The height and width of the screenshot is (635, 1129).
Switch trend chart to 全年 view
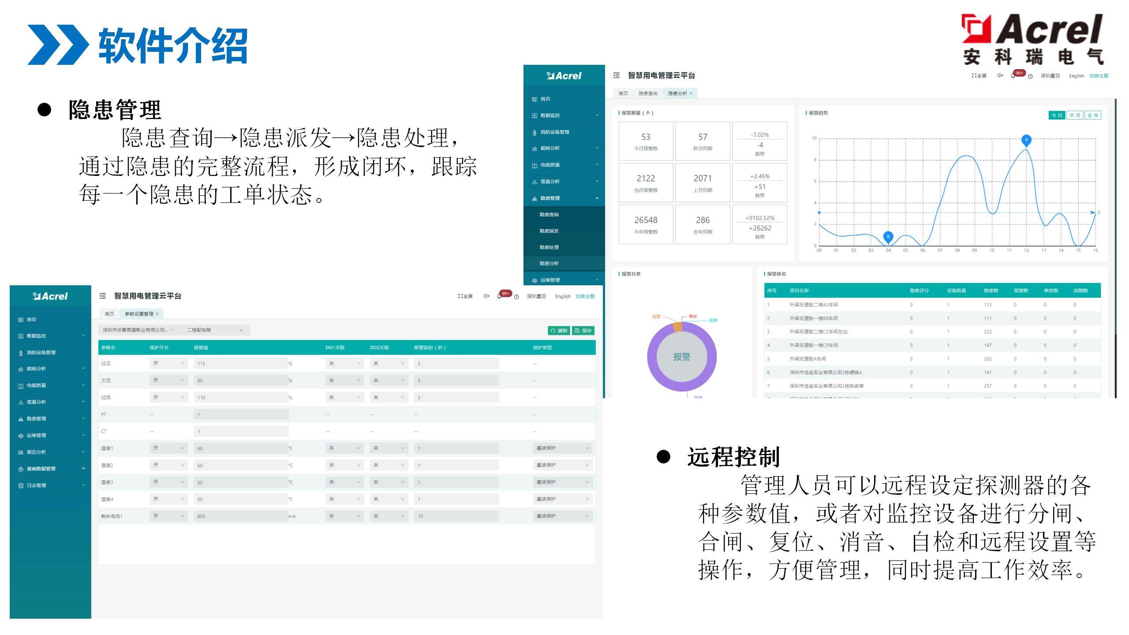tap(1092, 115)
